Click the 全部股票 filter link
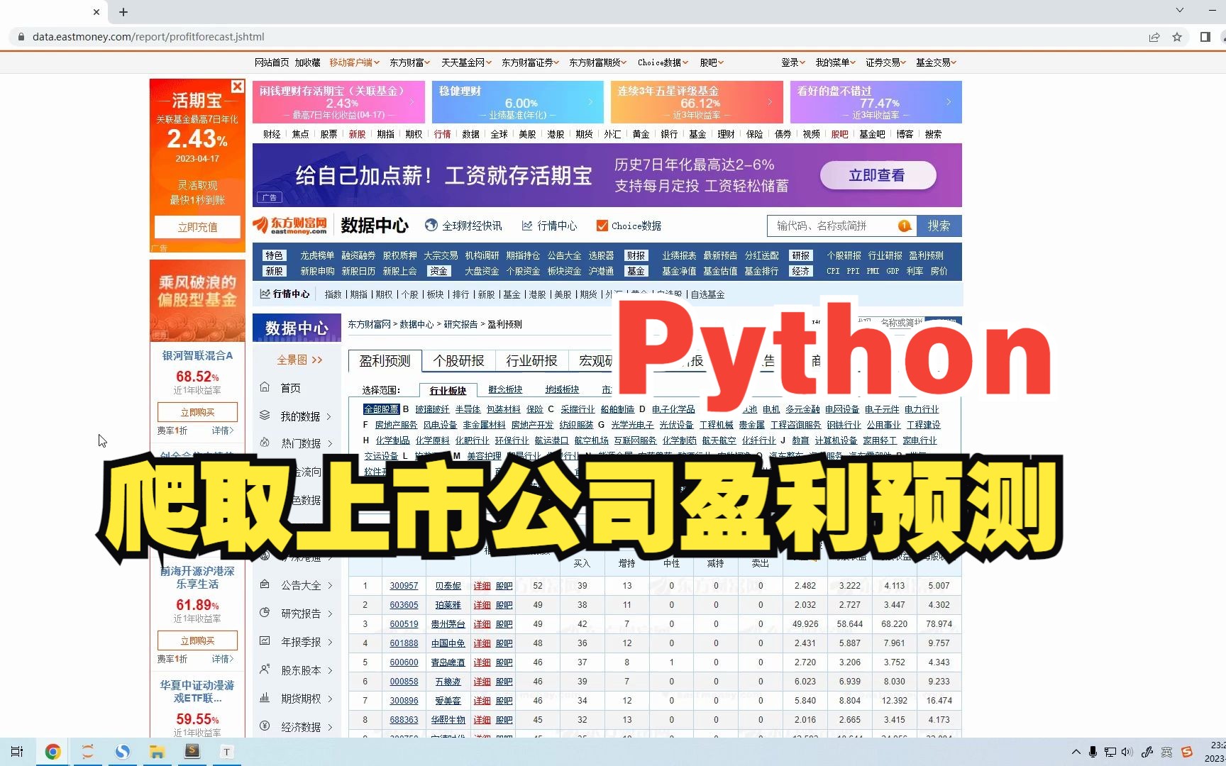 [381, 409]
